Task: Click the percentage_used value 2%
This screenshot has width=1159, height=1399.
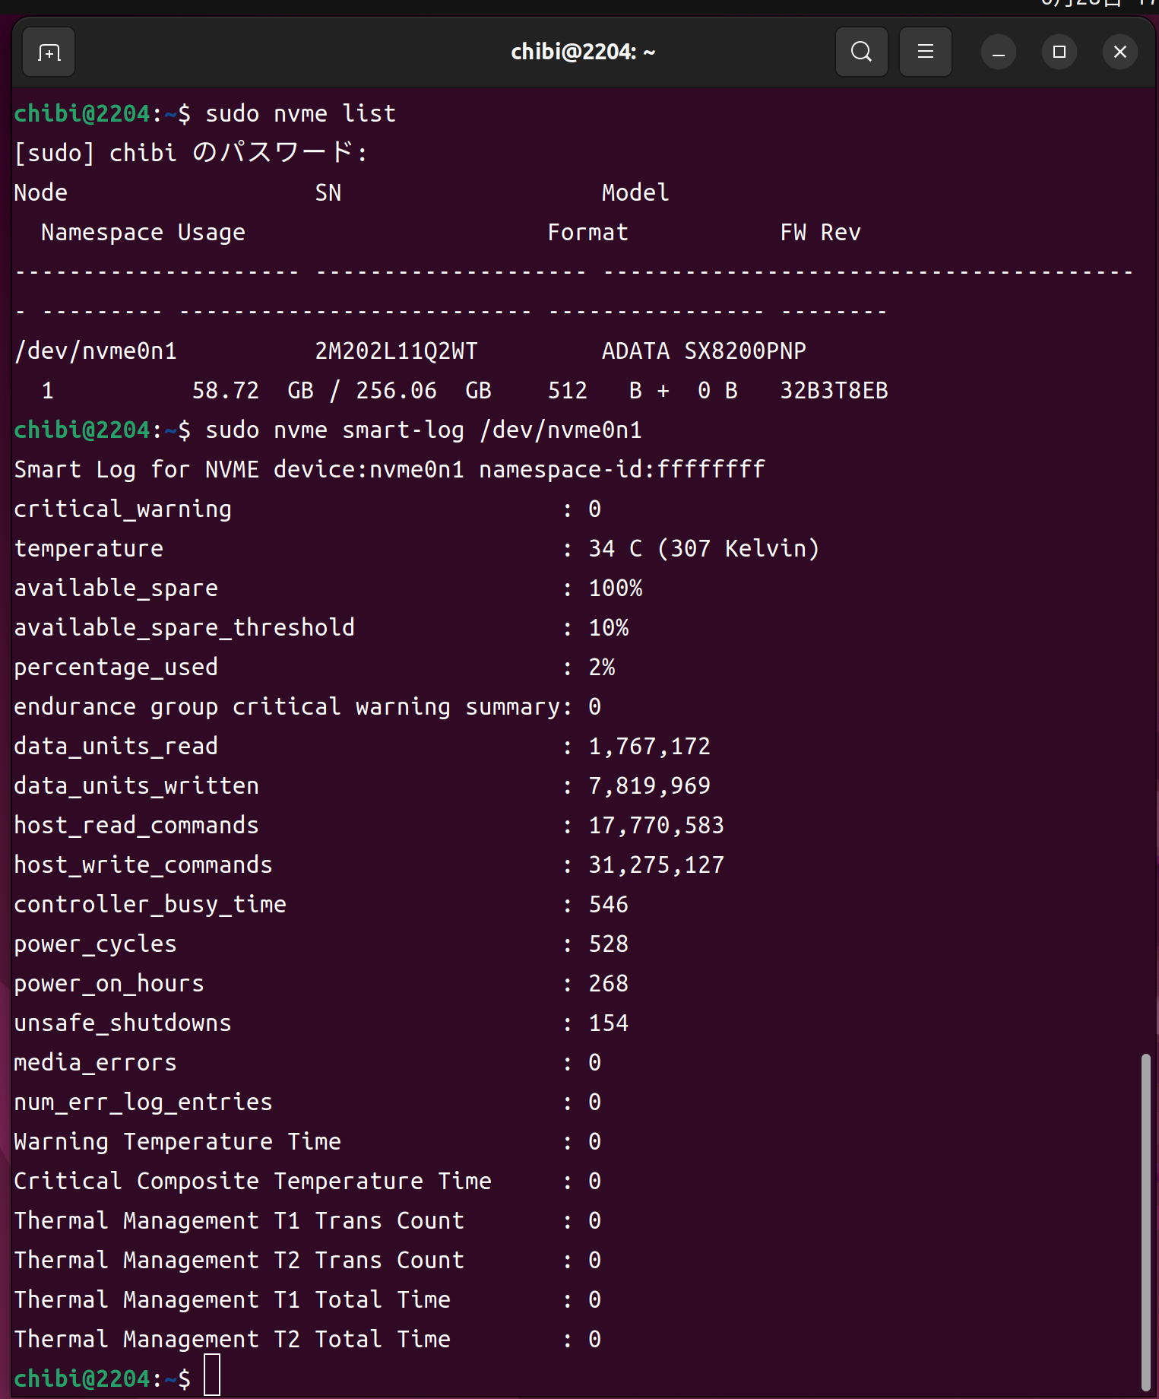Action: point(601,668)
